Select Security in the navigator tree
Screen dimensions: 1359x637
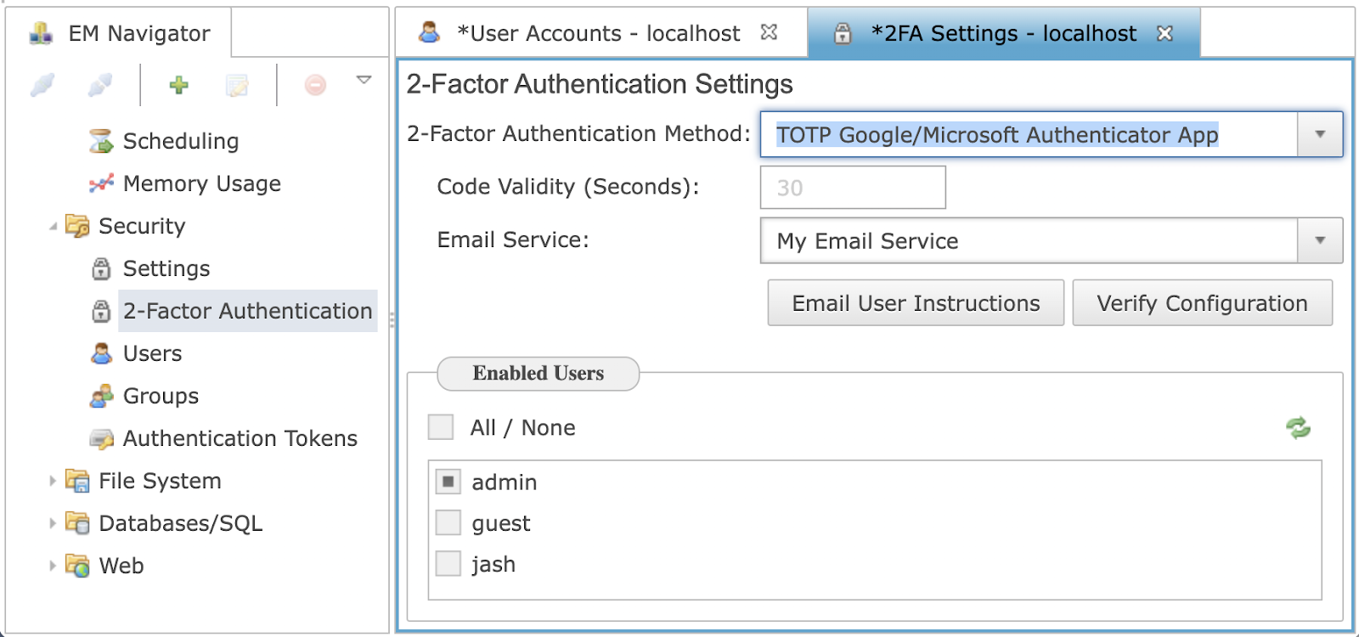pos(142,226)
